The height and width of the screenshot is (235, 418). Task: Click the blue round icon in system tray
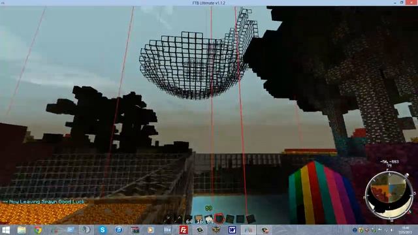pos(355,230)
